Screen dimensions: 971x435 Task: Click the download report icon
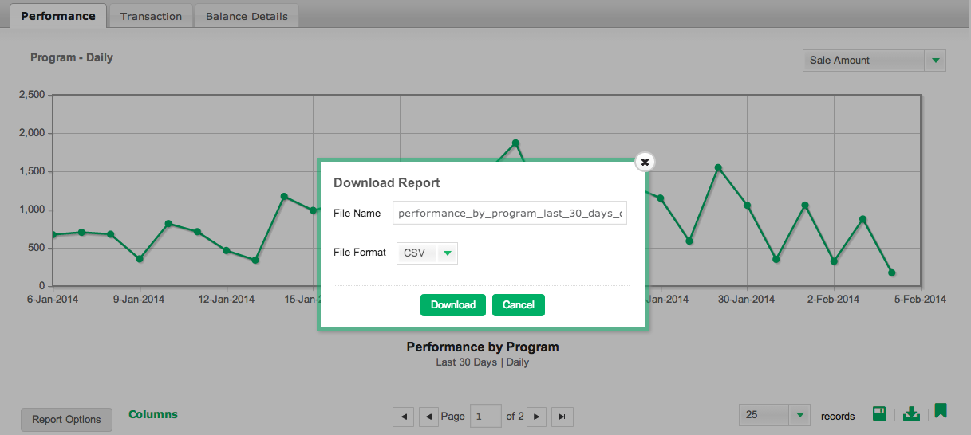pyautogui.click(x=911, y=413)
